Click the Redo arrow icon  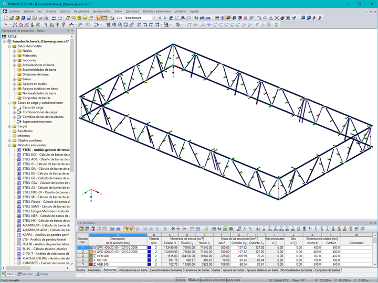[60, 18]
